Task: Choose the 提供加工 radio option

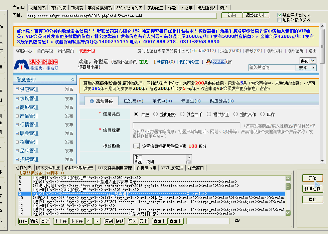Action: [209, 114]
